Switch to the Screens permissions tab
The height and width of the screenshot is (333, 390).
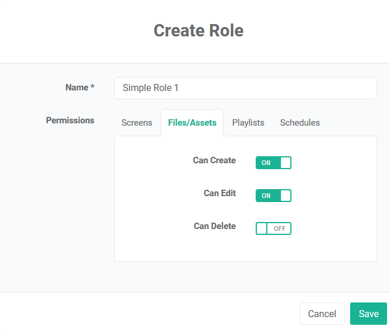137,123
